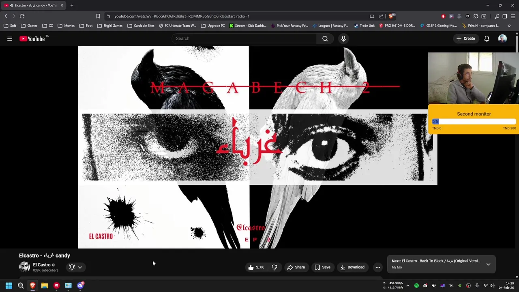This screenshot has height=292, width=519.
Task: Open El Castro channel name link
Action: point(42,265)
